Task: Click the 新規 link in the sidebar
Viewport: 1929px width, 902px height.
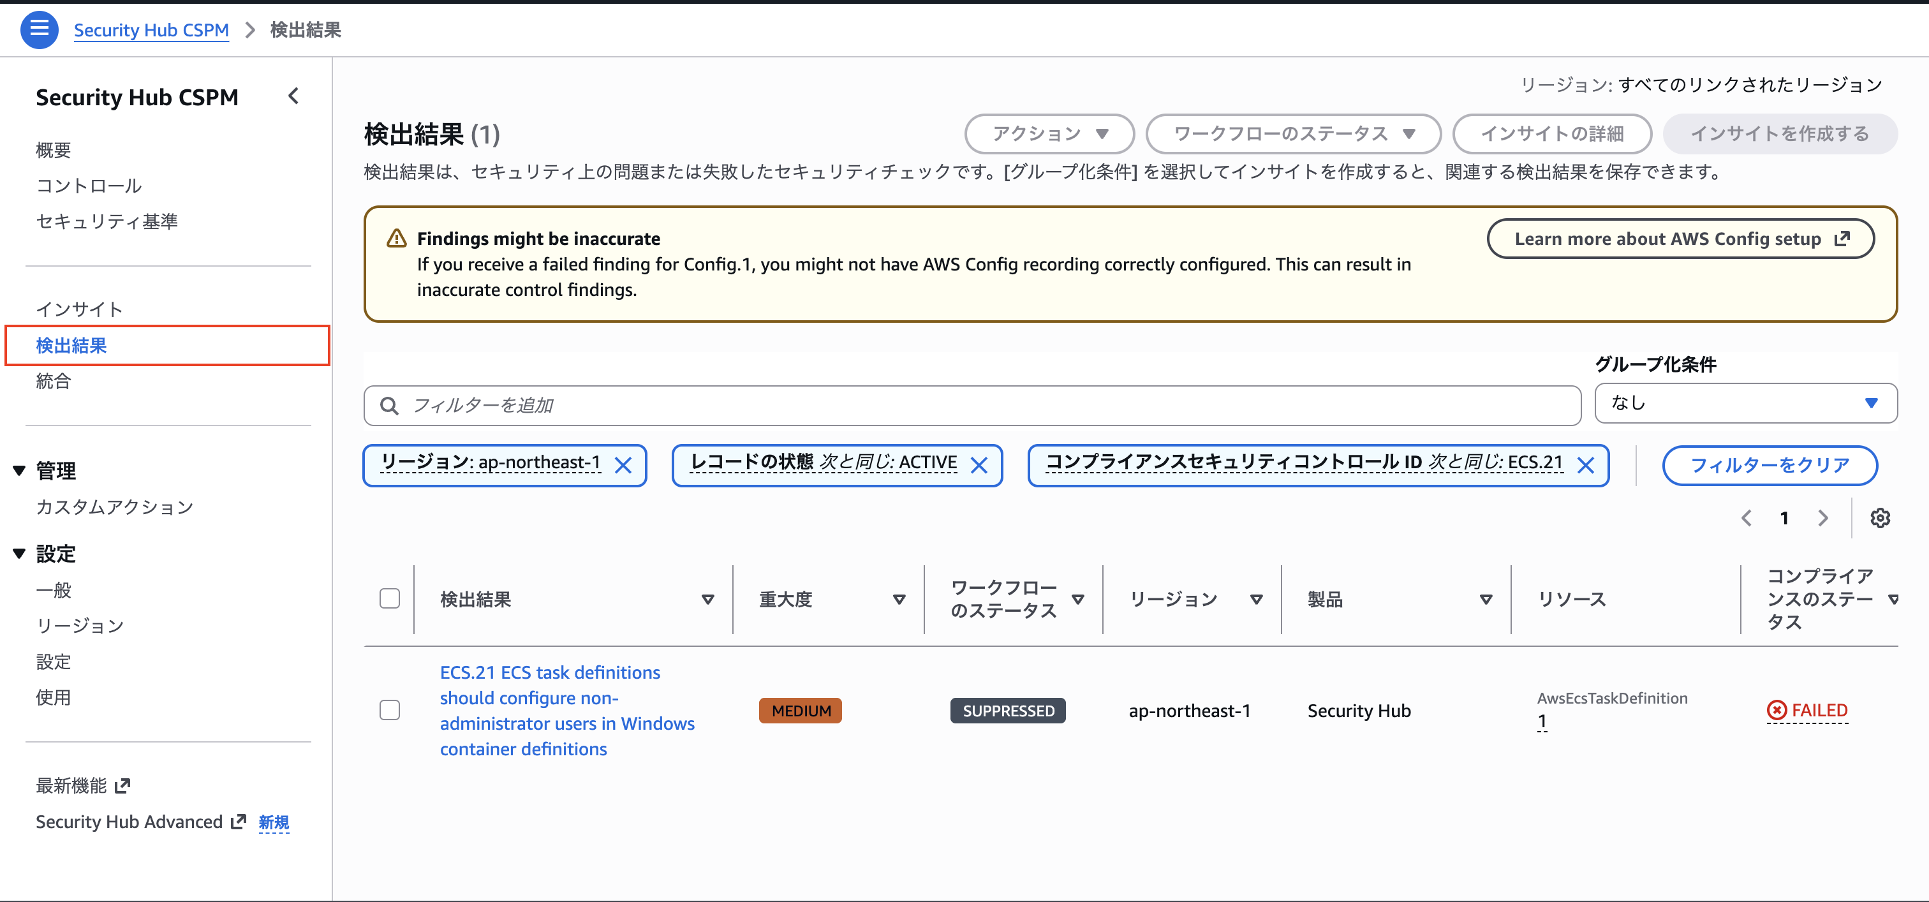Action: (x=273, y=822)
